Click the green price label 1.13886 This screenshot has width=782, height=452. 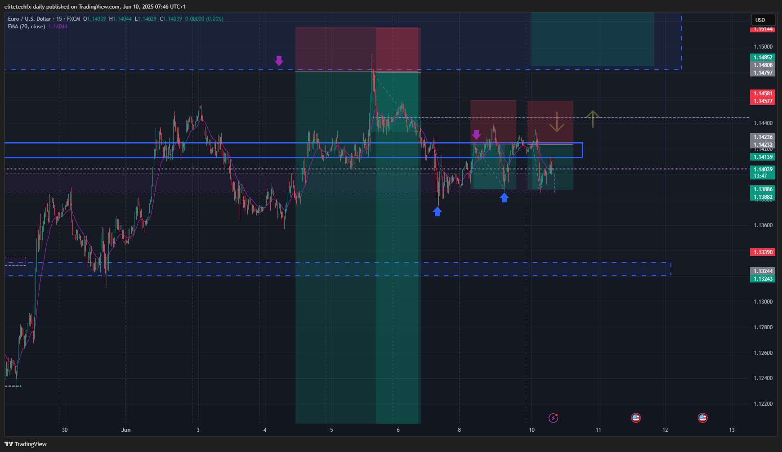coord(763,189)
